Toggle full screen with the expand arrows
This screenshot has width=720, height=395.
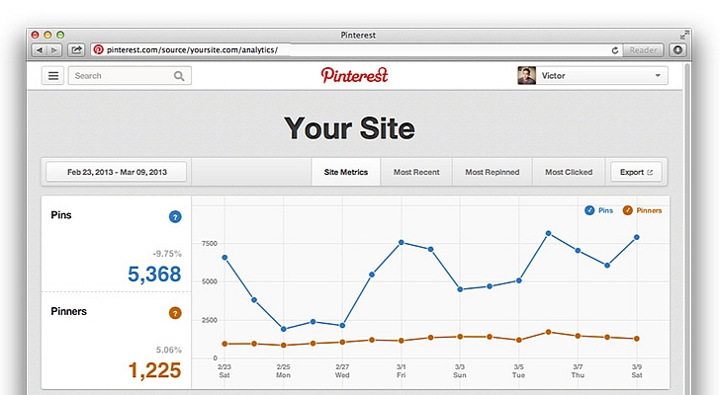coord(684,36)
